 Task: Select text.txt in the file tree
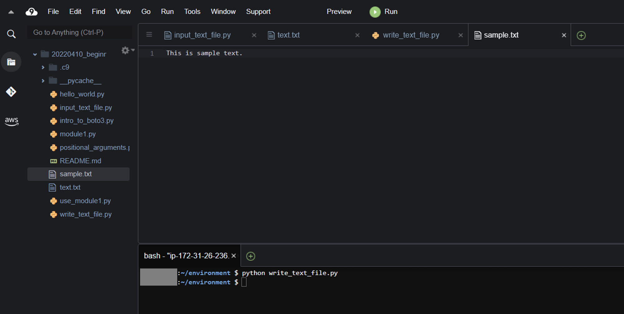point(70,187)
